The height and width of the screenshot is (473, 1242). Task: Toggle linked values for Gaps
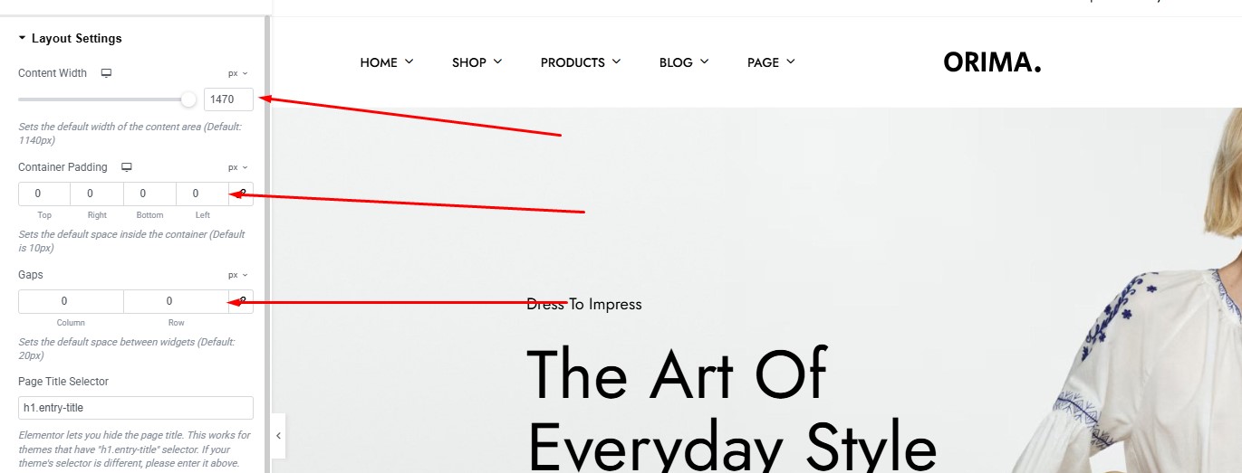(241, 301)
